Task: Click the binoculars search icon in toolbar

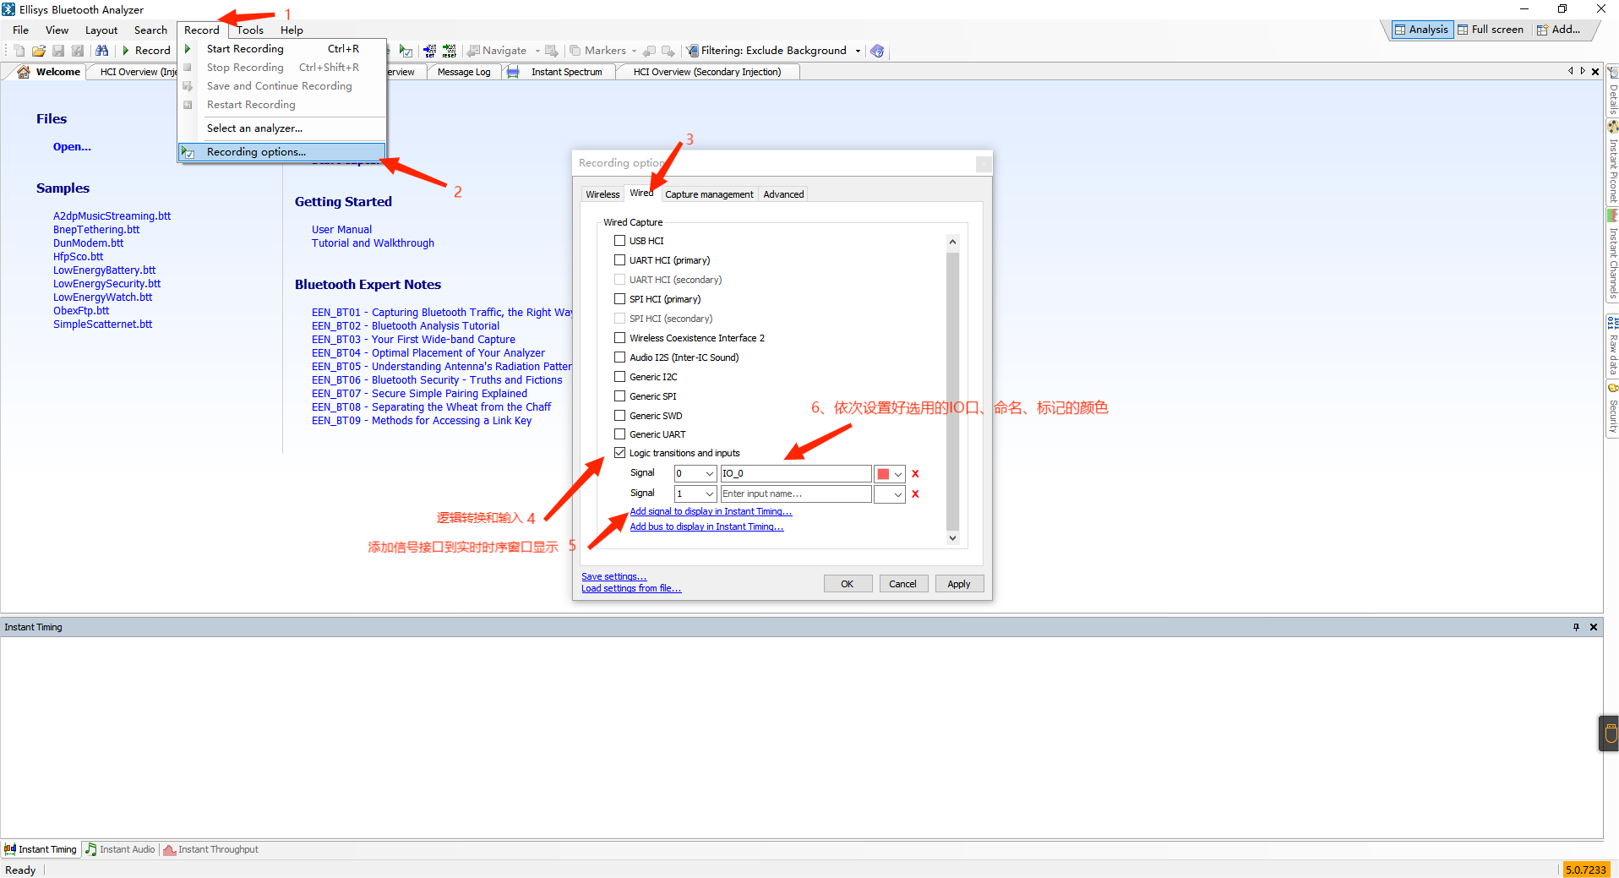Action: tap(102, 51)
